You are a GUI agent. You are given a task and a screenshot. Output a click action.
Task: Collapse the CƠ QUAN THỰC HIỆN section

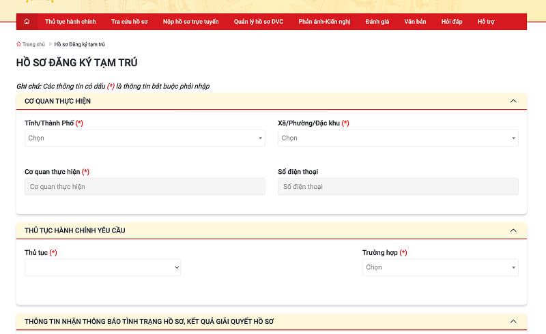tap(513, 101)
